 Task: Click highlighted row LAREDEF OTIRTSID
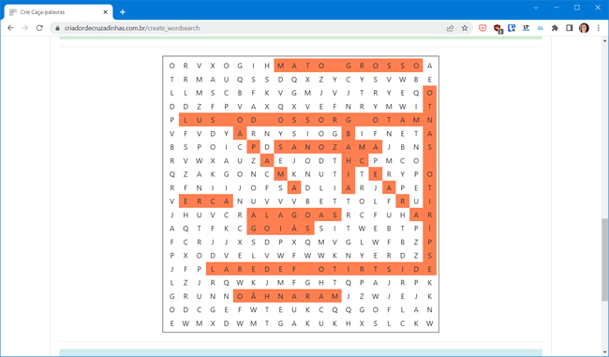coord(321,269)
